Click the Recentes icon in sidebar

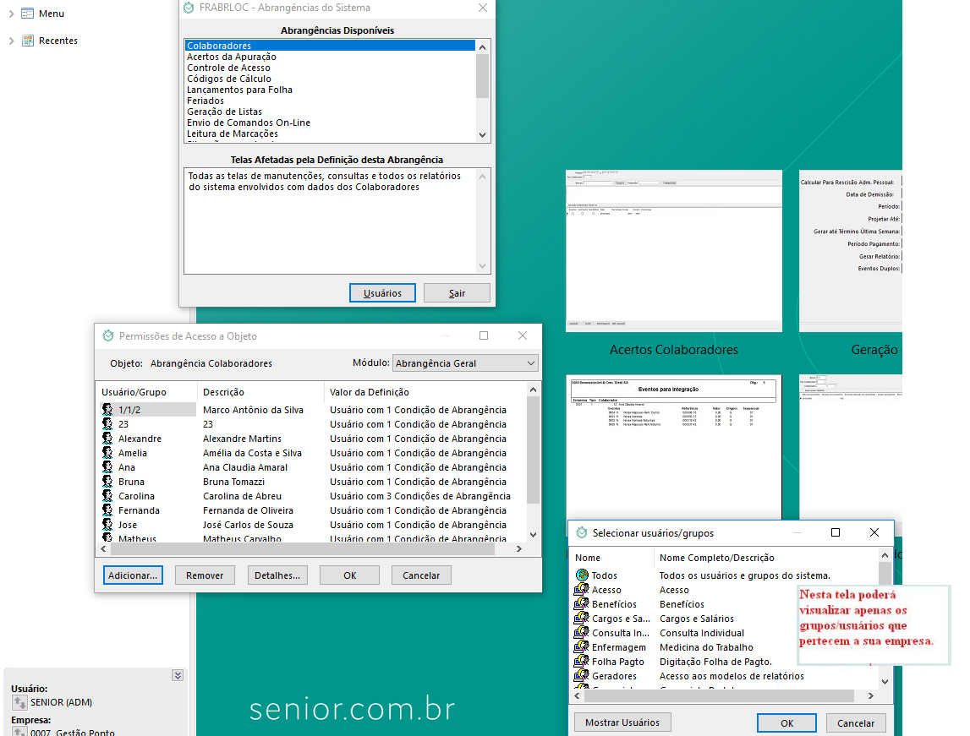pos(28,41)
